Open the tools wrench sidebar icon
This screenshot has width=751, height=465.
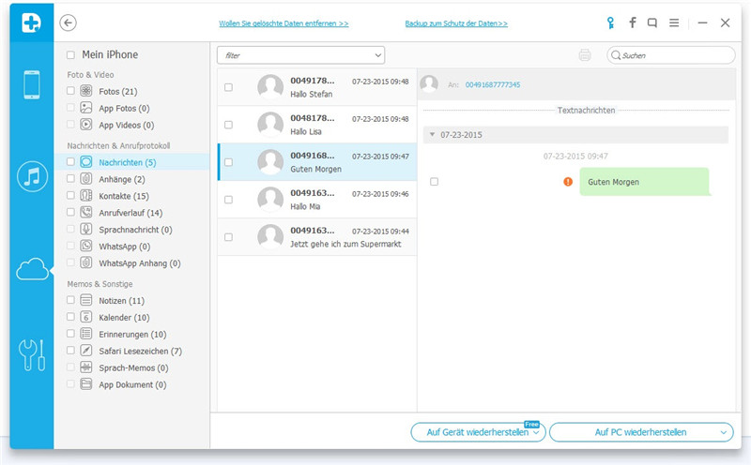pos(32,355)
